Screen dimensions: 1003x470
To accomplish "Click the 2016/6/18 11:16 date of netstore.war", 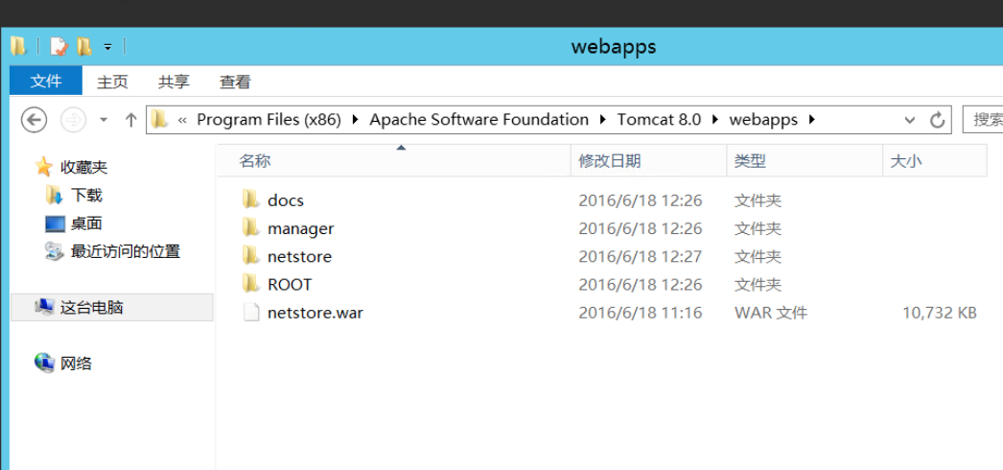I will click(x=641, y=313).
